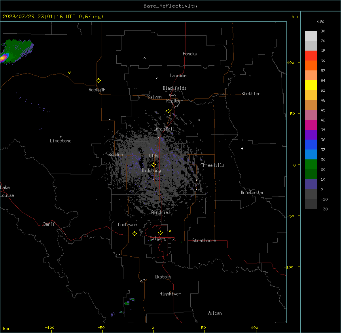Click the 80 value on the dBZ legend
This screenshot has height=333, width=341.
click(323, 31)
